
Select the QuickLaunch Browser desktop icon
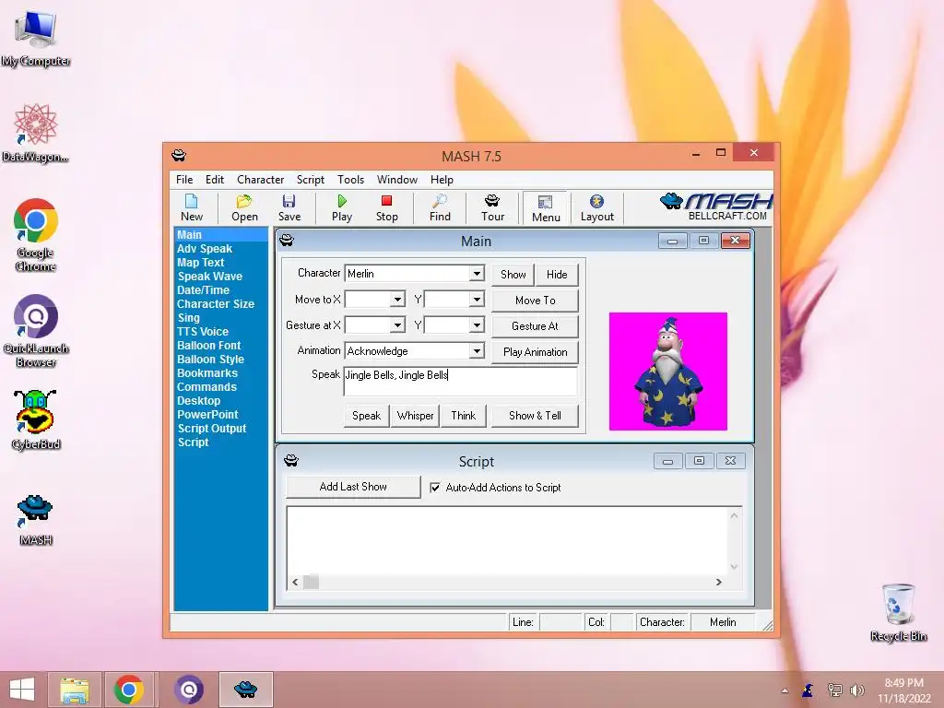36,331
